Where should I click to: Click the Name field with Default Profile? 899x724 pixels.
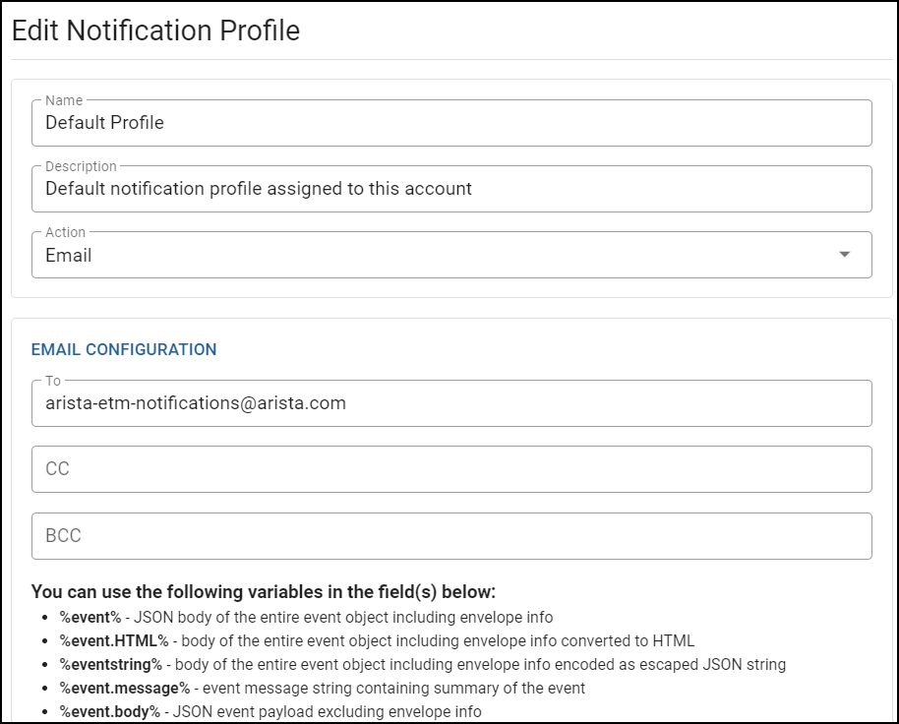click(451, 123)
